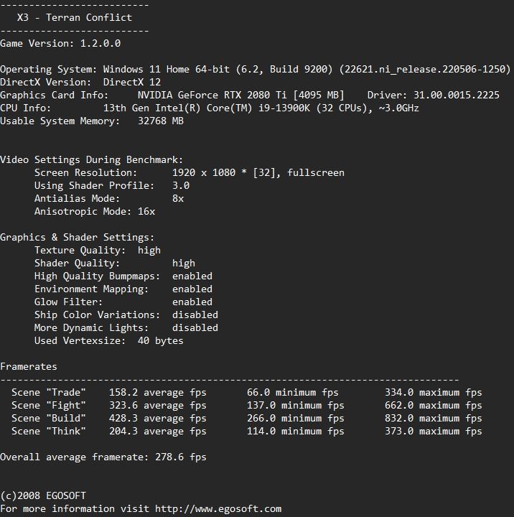Click the 'High Quality Bumpmaps: enabled' line
The width and height of the screenshot is (514, 517).
point(123,276)
